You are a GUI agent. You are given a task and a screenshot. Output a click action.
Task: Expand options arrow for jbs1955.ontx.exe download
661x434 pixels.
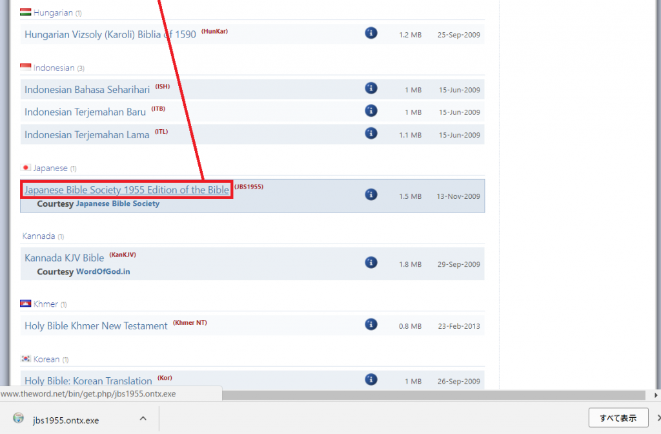[x=143, y=419]
